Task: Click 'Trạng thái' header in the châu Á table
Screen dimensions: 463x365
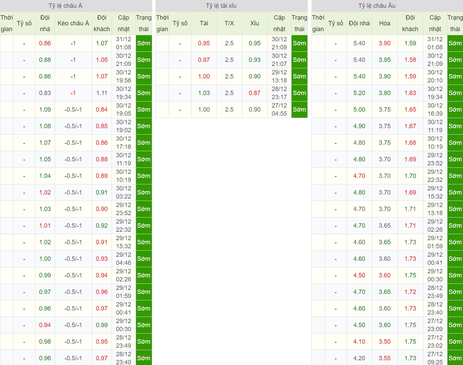Action: tap(144, 23)
